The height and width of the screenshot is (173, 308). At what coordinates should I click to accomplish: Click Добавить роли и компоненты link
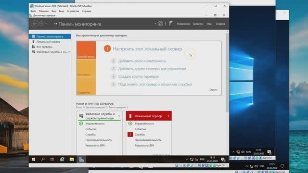[142, 61]
